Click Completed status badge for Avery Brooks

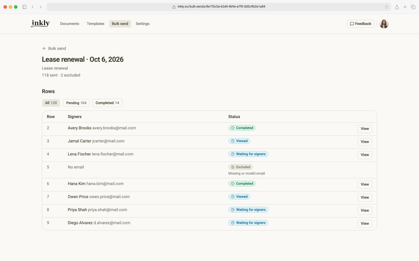click(242, 128)
